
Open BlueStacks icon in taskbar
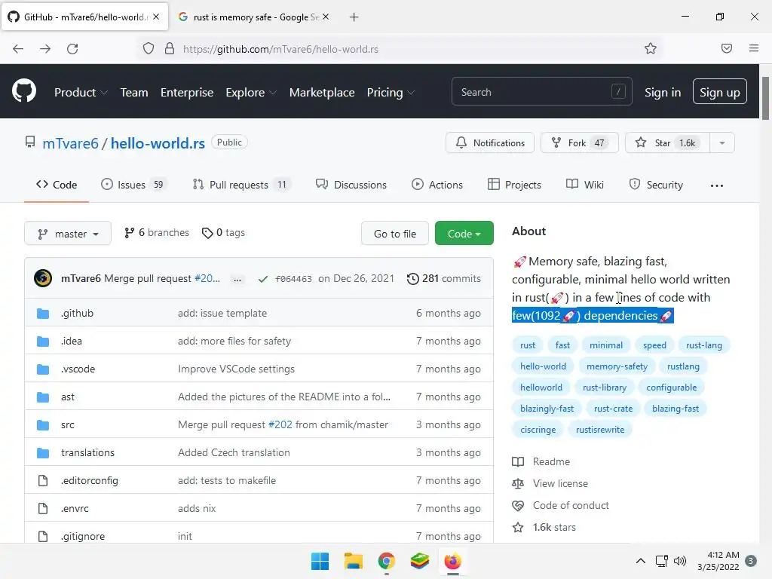(419, 561)
